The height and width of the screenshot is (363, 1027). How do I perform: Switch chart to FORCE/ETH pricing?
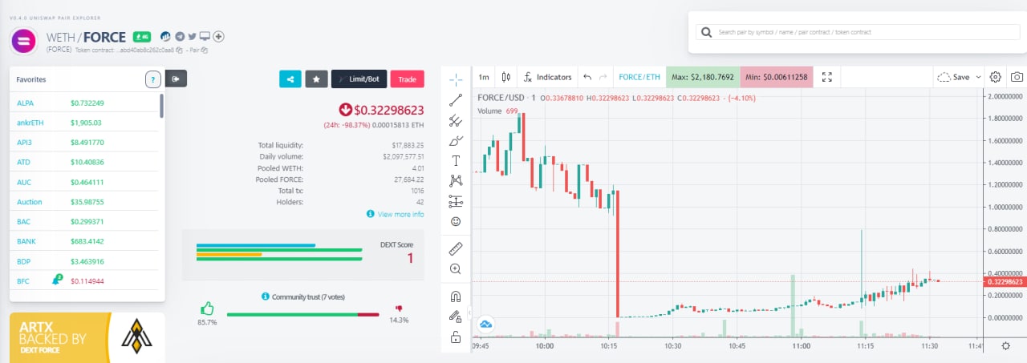point(639,77)
